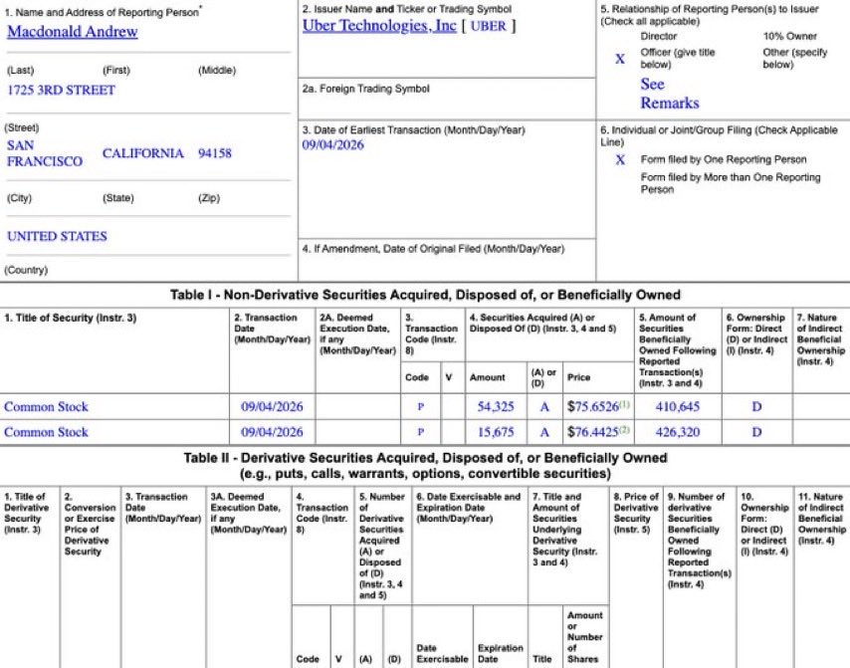The width and height of the screenshot is (850, 668).
Task: Open the Uber Technologies, Inc issuer link
Action: [379, 26]
